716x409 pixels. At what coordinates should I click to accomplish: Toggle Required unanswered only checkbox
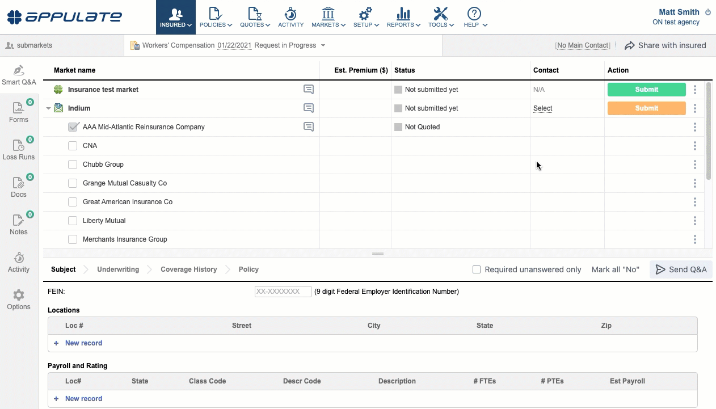click(x=477, y=269)
